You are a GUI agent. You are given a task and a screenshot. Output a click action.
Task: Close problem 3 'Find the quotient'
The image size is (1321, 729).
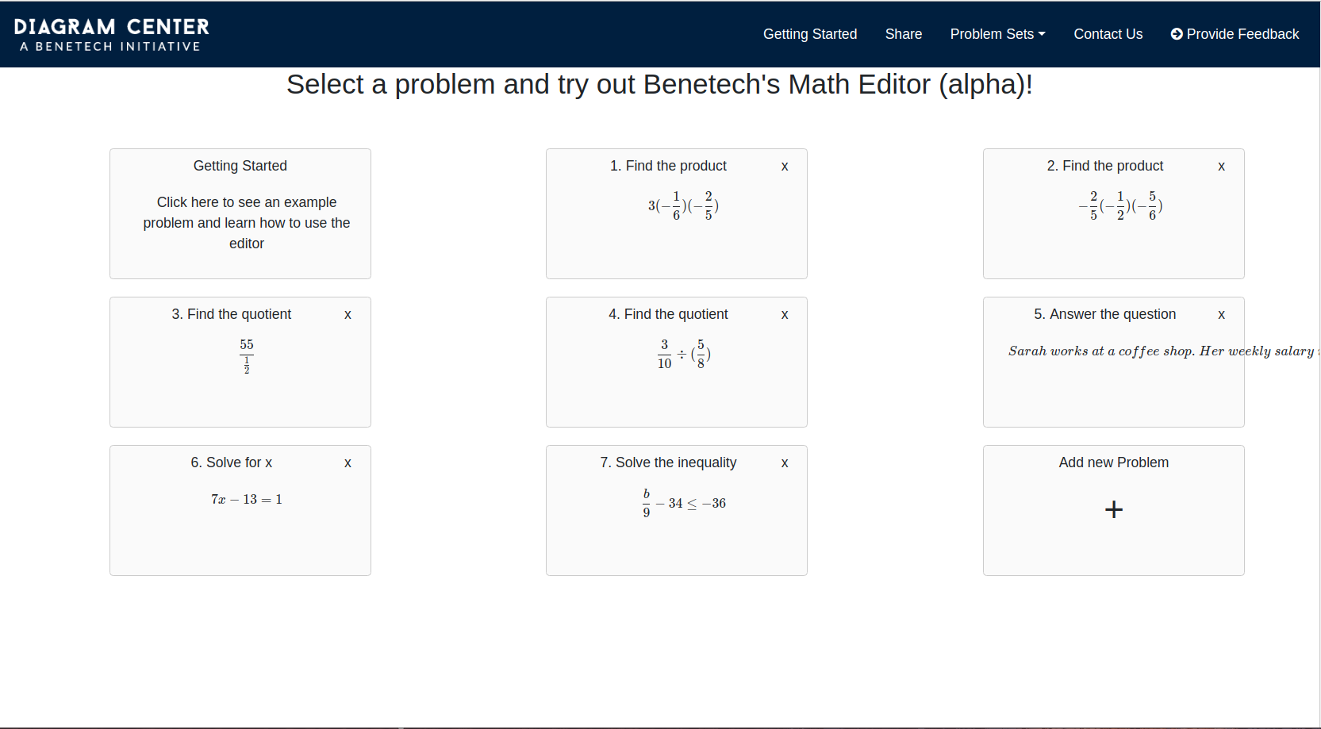348,314
